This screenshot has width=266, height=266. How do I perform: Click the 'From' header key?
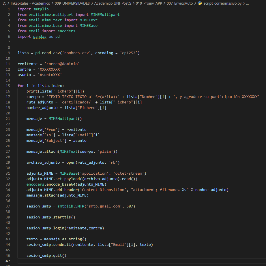click(51, 130)
